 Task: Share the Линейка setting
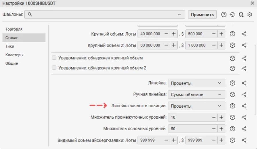click(x=244, y=83)
